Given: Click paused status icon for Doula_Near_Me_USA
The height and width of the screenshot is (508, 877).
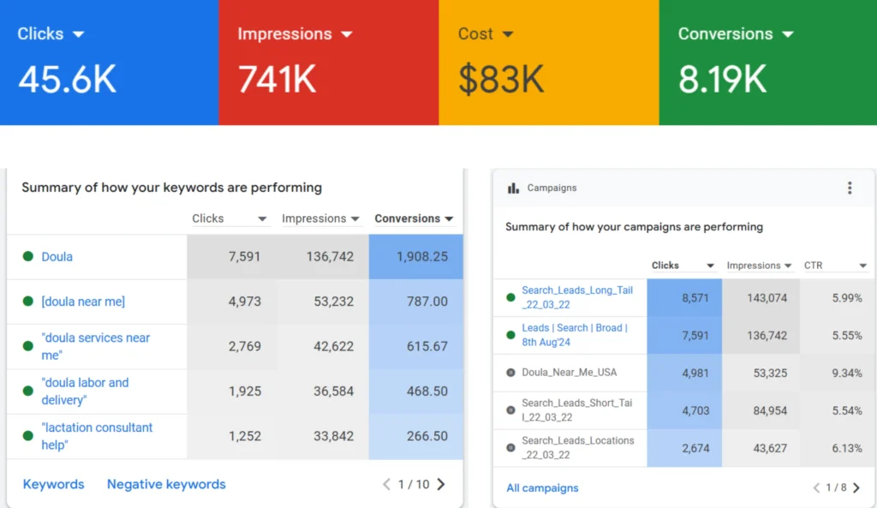Looking at the screenshot, I should click(510, 373).
